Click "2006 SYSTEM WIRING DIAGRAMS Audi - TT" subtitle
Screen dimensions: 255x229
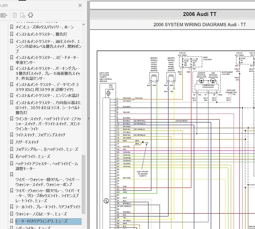click(x=200, y=25)
